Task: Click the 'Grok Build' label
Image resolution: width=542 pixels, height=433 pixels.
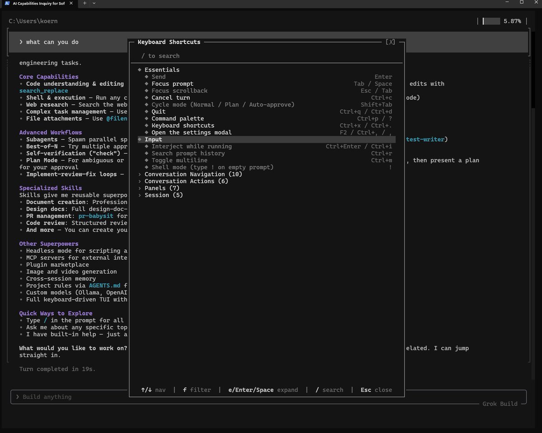Action: point(500,404)
